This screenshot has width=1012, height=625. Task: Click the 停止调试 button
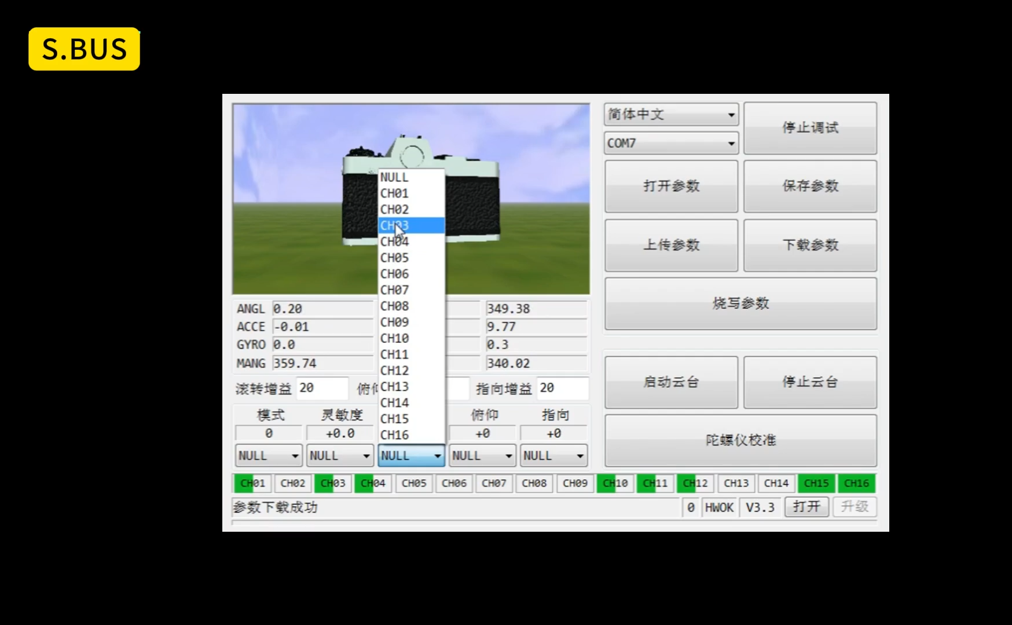click(810, 128)
